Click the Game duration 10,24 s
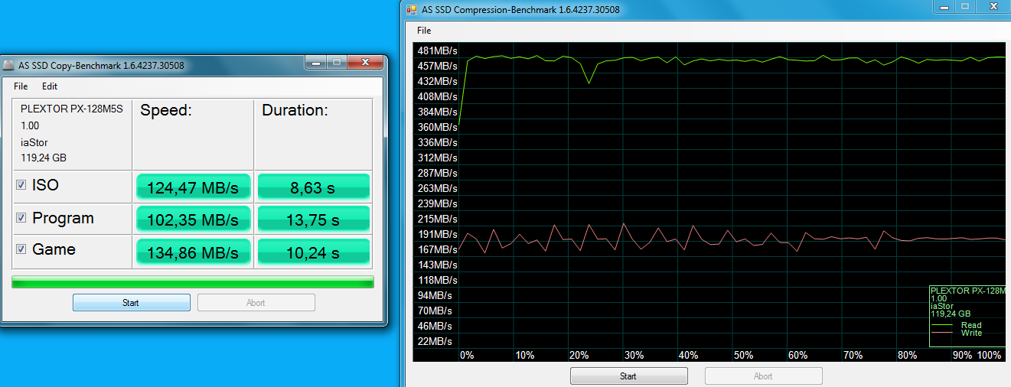The height and width of the screenshot is (387, 1011). click(x=314, y=252)
